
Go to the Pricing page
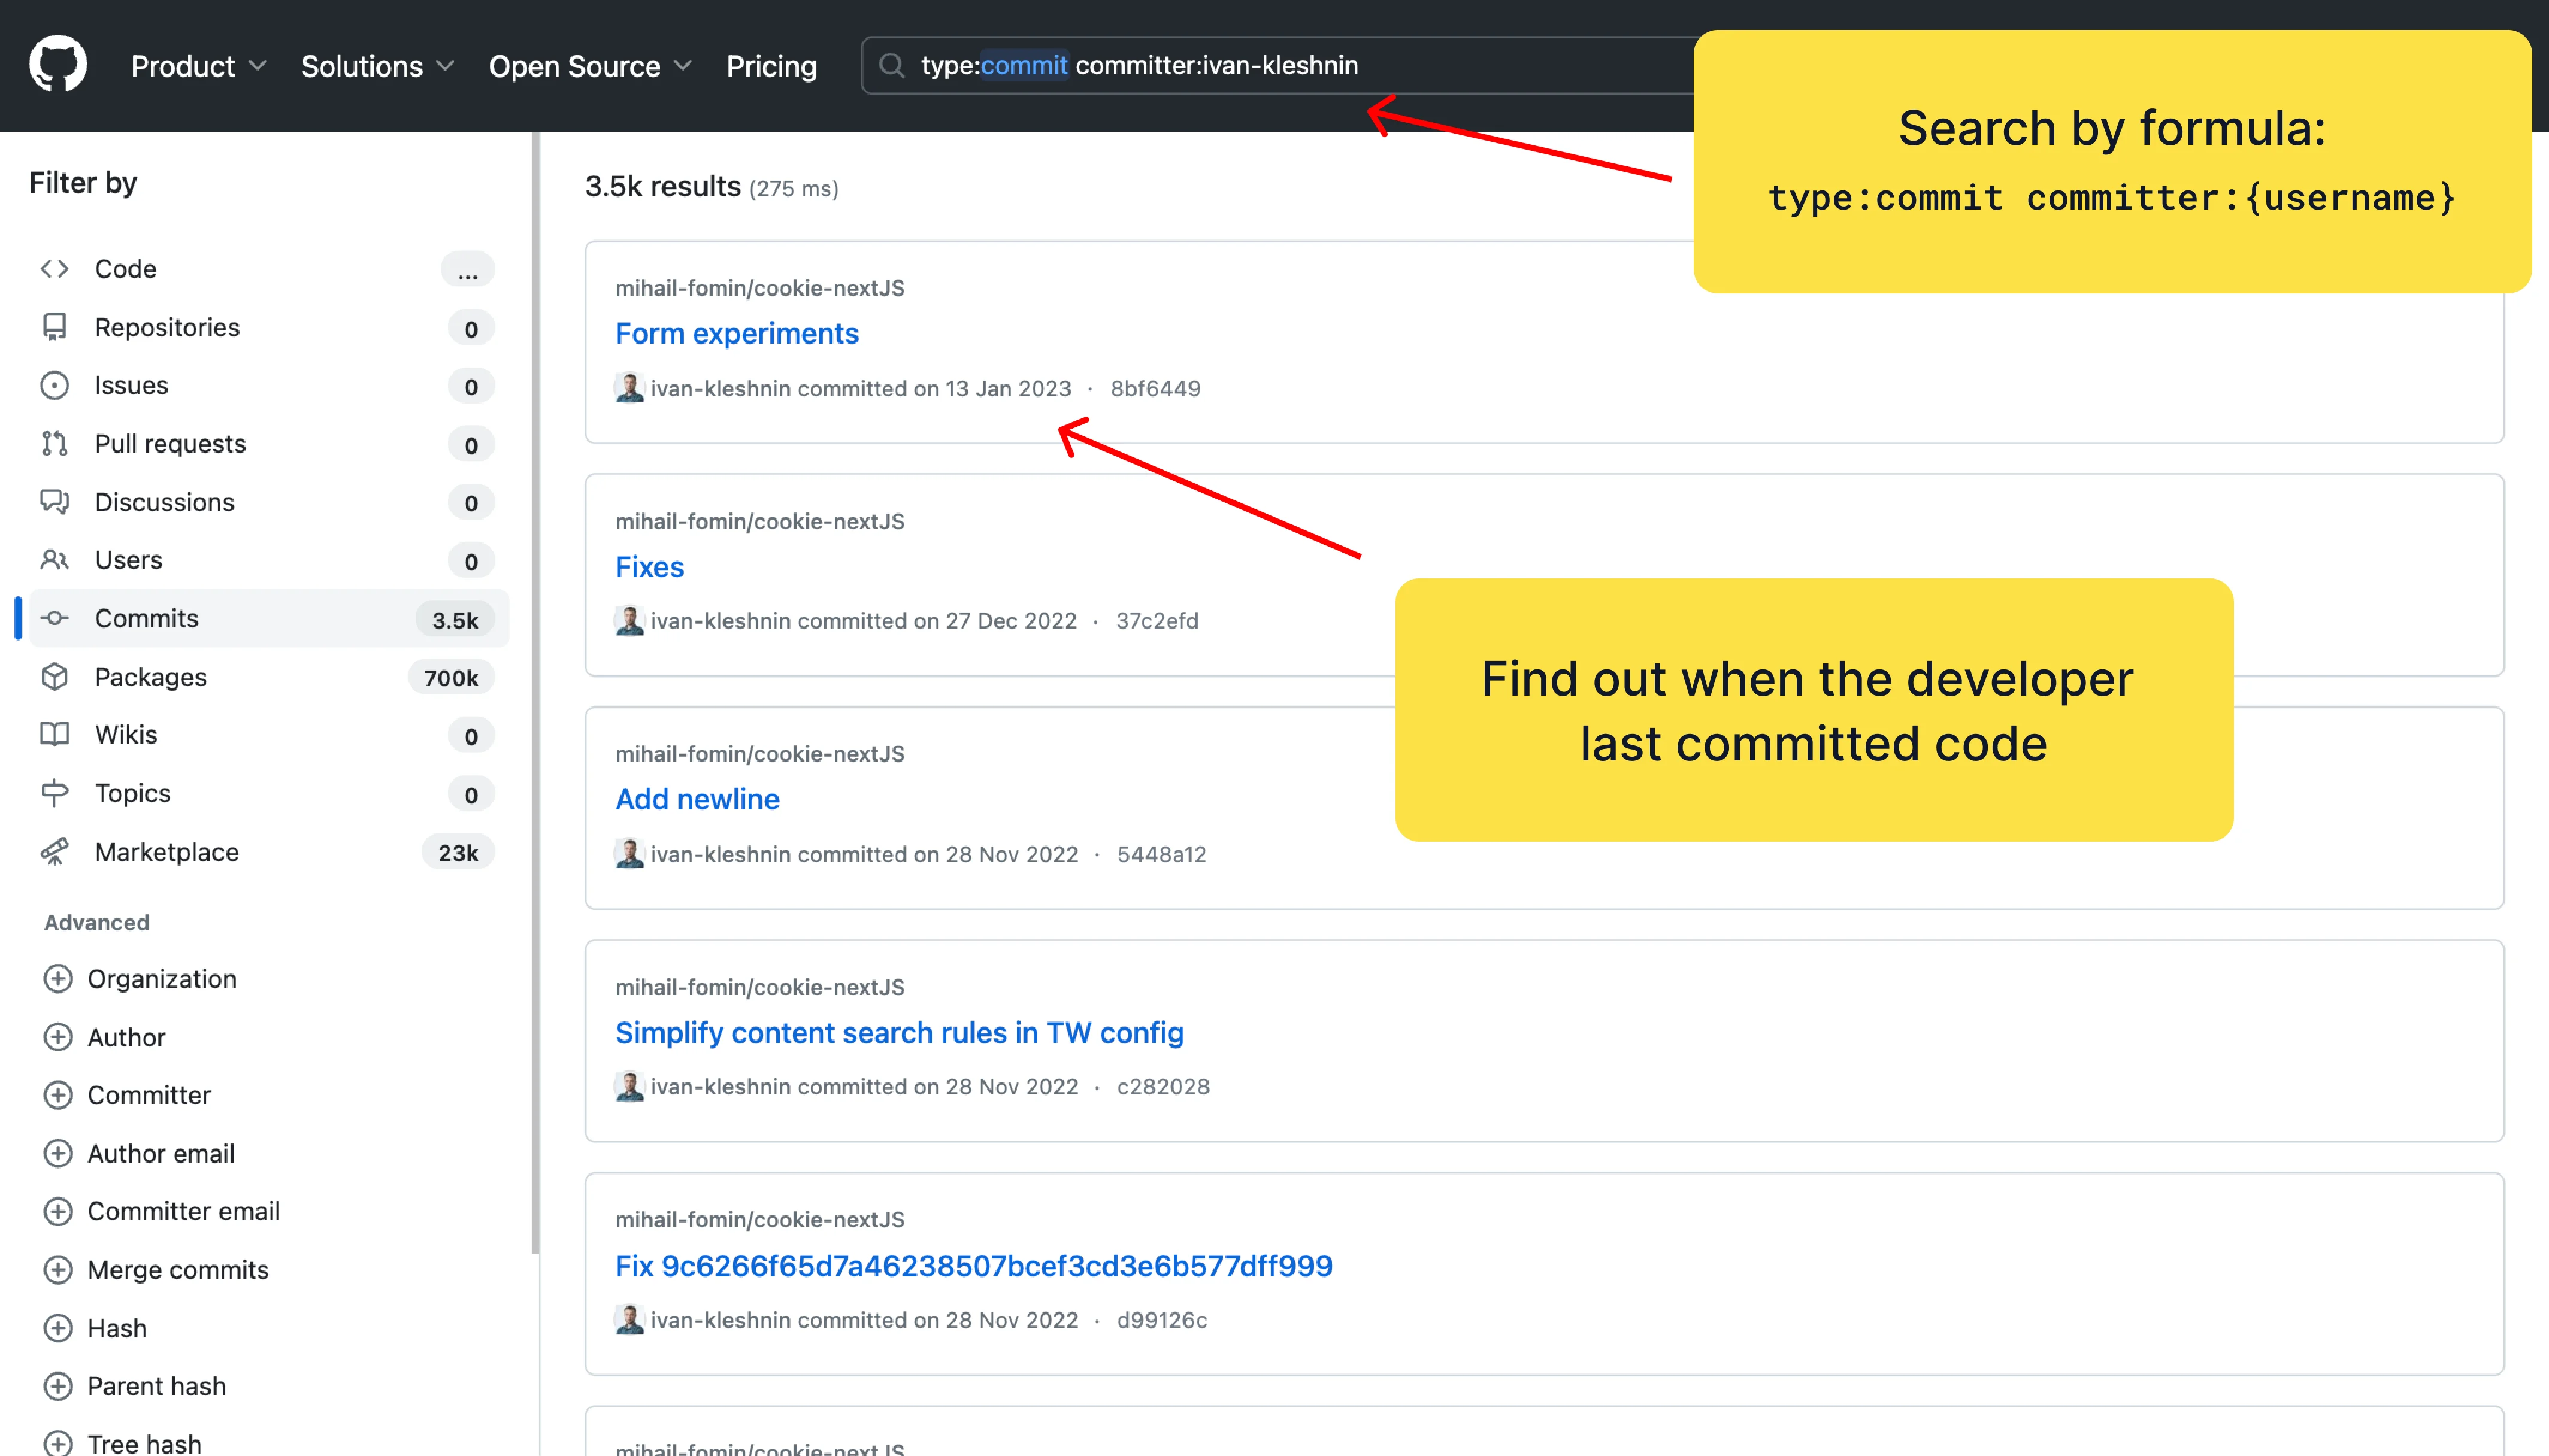click(x=771, y=66)
